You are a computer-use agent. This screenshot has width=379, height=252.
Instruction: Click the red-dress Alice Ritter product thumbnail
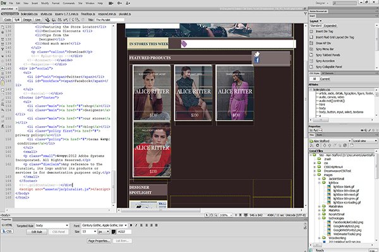tap(152, 149)
